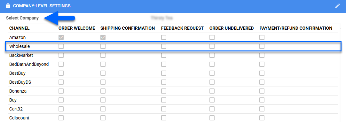Enable Bonanza Payment/Refund Confirmation checkbox
Viewport: 346px width, 122px height.
262,91
